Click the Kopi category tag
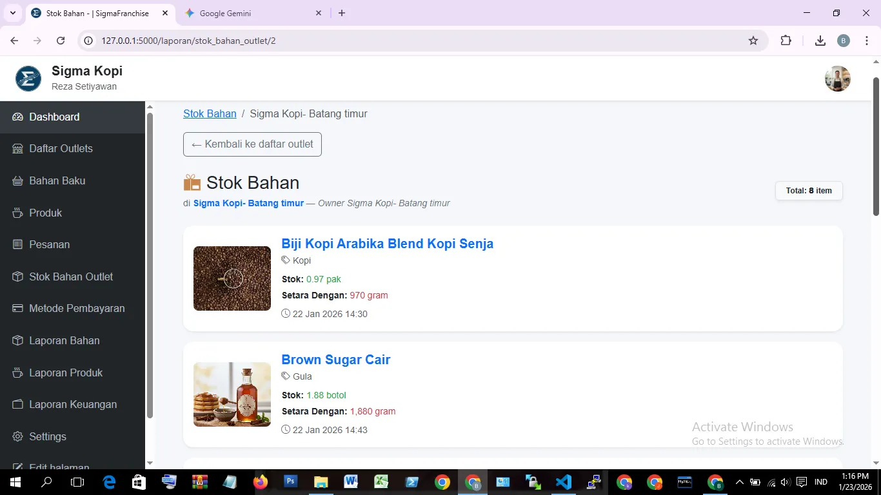Screen dimensions: 881x495 [296, 260]
